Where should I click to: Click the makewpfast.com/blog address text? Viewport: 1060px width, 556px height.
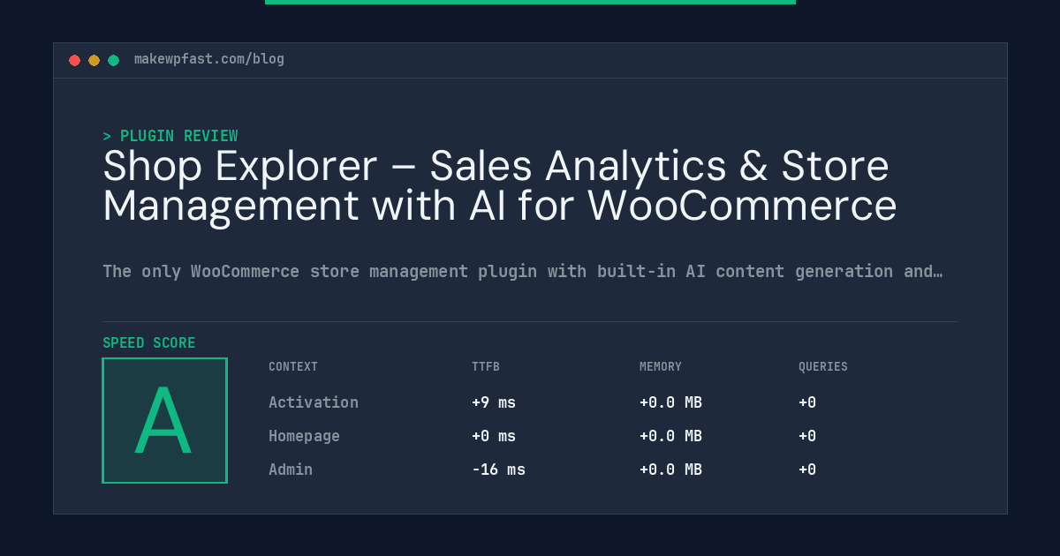click(209, 59)
